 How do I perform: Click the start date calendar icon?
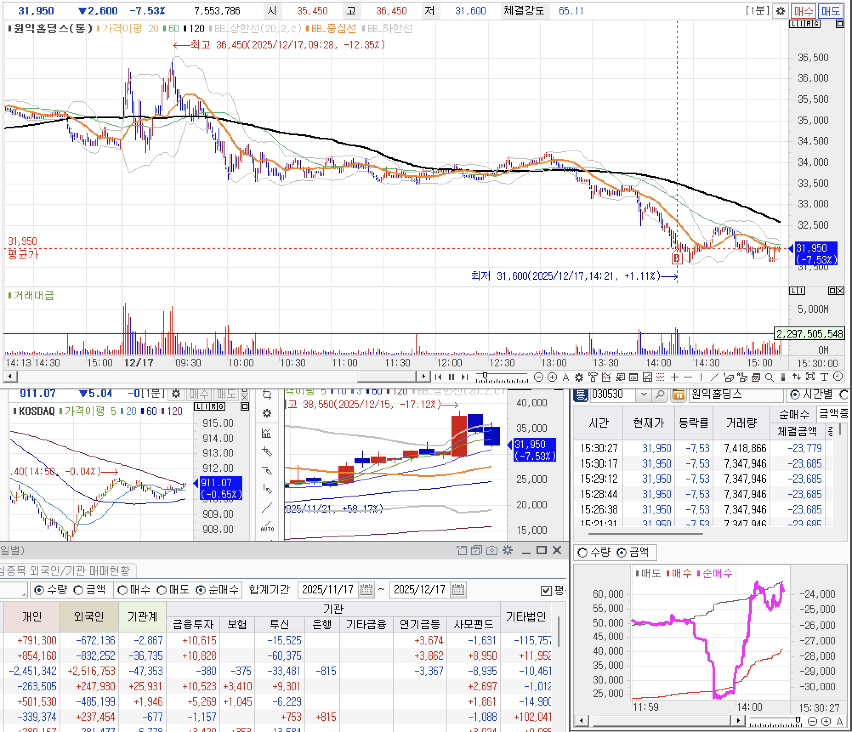click(366, 590)
